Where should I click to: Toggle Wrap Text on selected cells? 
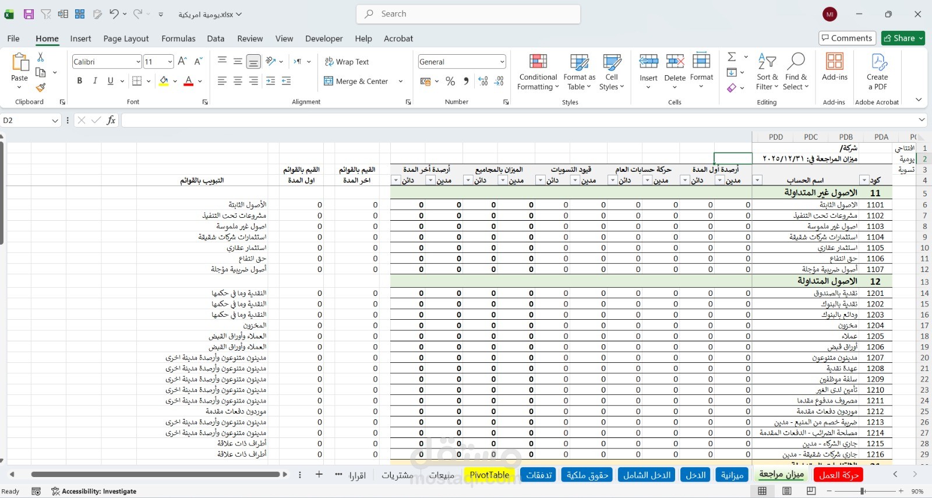[x=347, y=62]
